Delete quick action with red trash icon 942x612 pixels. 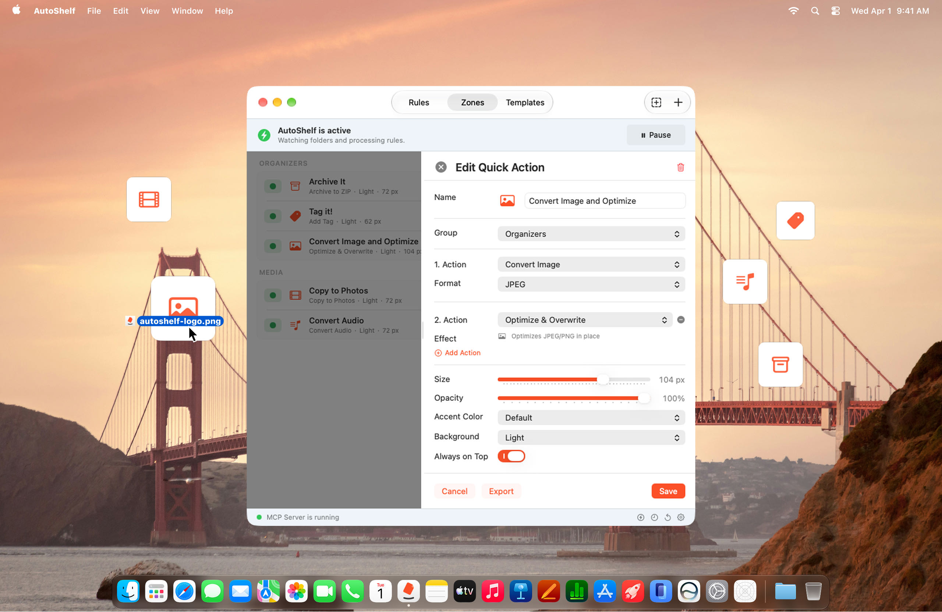click(x=680, y=167)
